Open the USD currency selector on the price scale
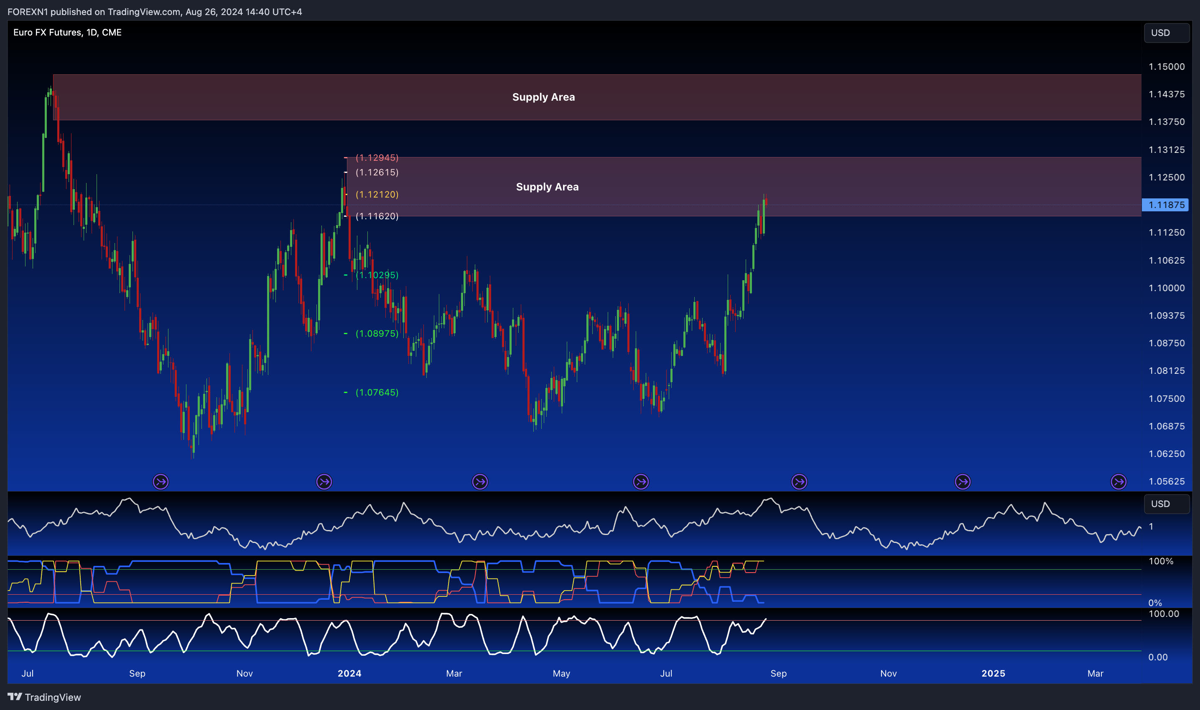 click(1167, 33)
